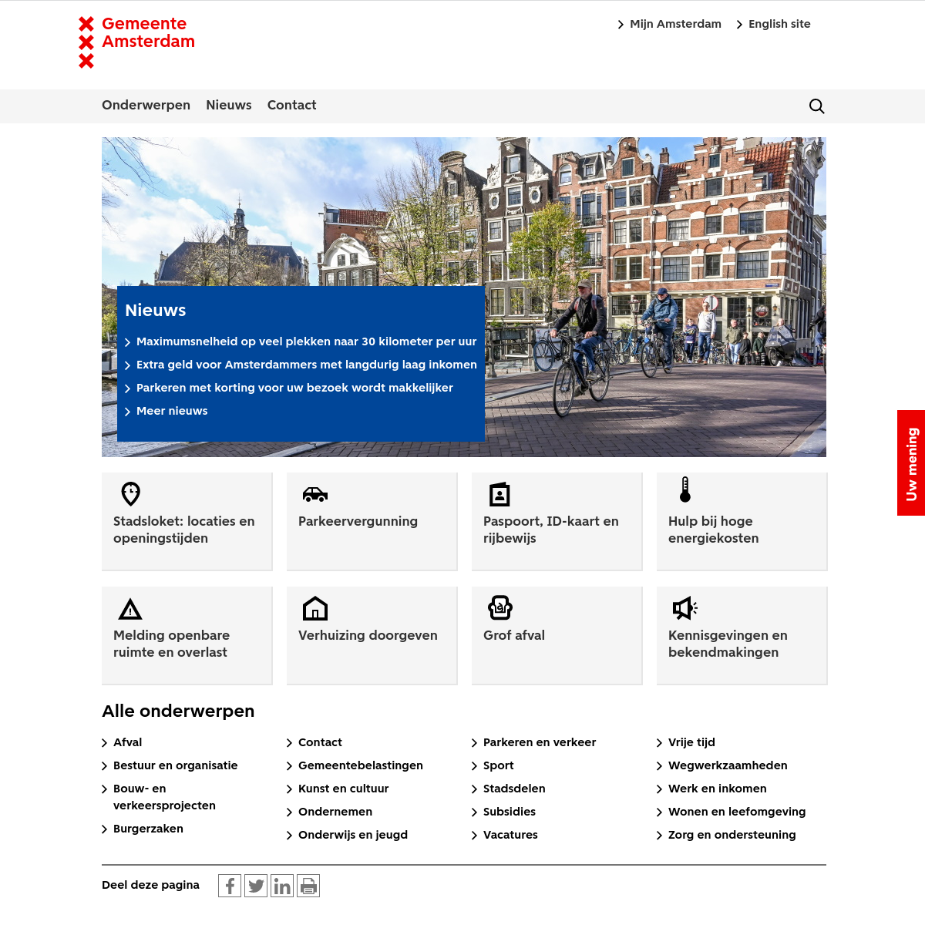Open the Vrije tijd topic
Image resolution: width=925 pixels, height=925 pixels.
[686, 742]
